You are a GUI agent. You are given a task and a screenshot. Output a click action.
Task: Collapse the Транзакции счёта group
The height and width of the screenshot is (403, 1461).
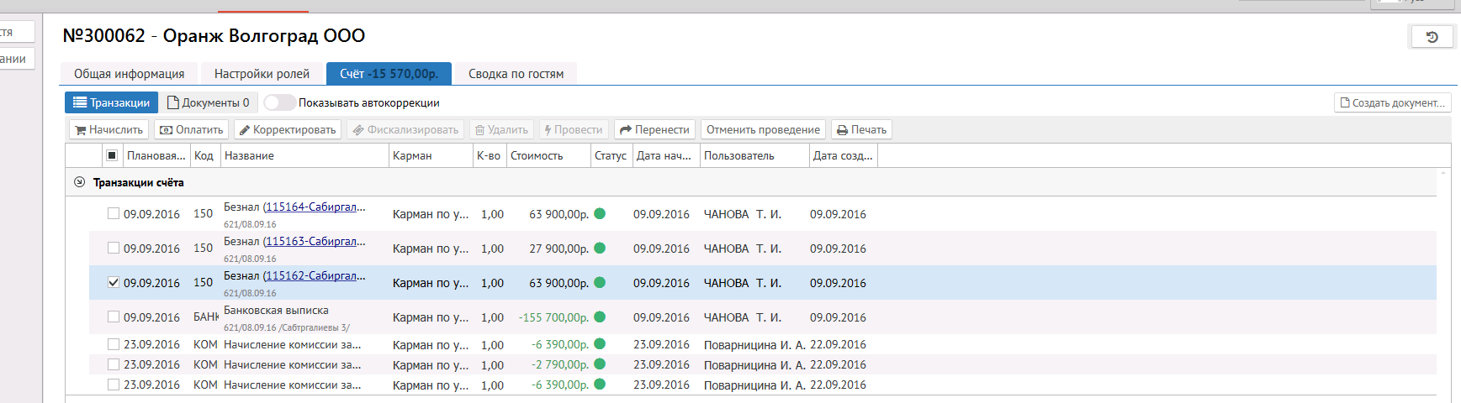tap(80, 182)
